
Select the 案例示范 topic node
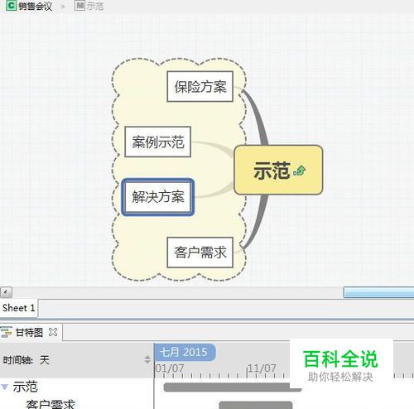click(x=158, y=142)
